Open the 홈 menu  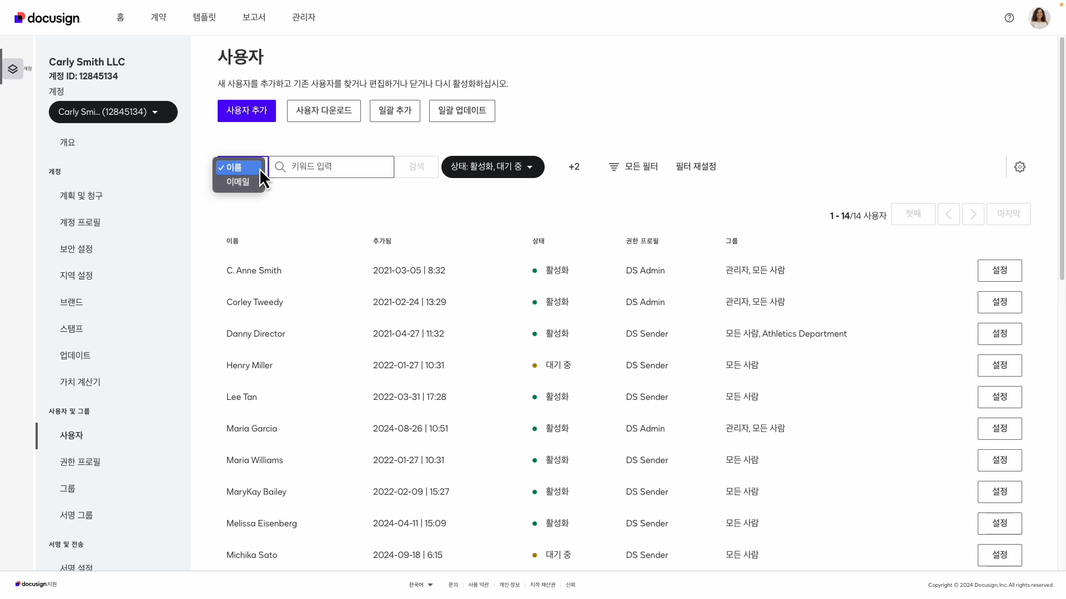click(120, 17)
